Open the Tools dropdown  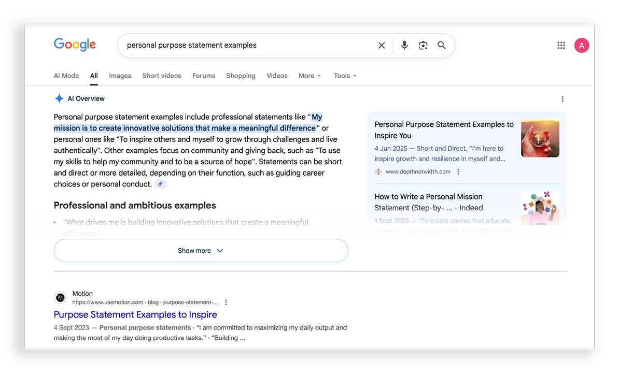[x=345, y=76]
